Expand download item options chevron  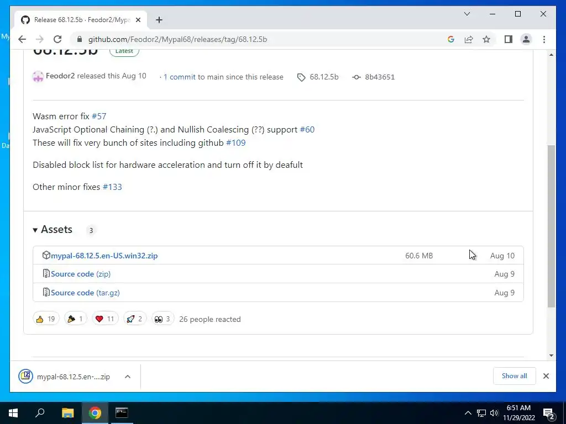[x=128, y=377]
